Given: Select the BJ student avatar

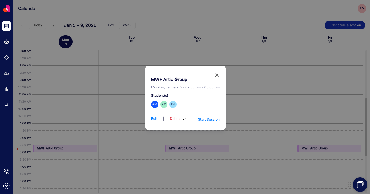Looking at the screenshot, I should click(x=173, y=104).
